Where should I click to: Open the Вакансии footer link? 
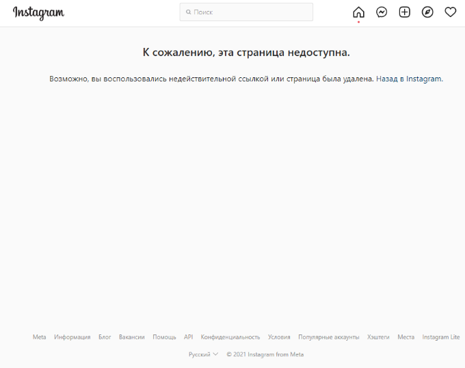point(131,337)
